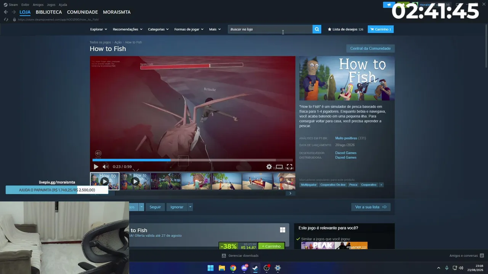The height and width of the screenshot is (274, 488).
Task: Click the Multijogador tag
Action: [309, 185]
